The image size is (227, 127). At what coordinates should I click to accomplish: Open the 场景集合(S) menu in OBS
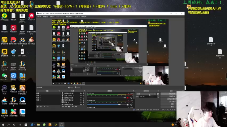click(x=69, y=17)
